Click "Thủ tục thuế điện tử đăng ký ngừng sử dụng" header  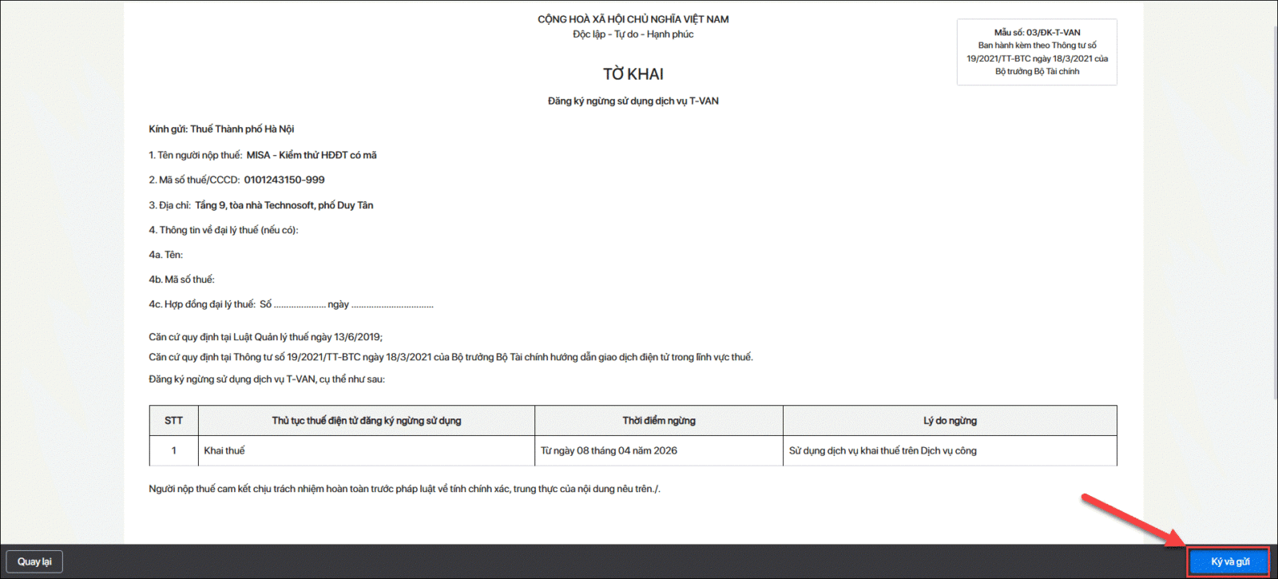[367, 421]
